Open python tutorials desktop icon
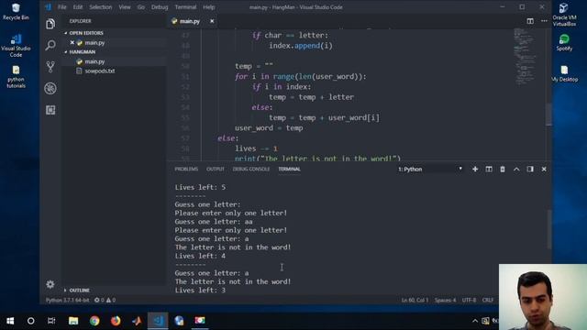This screenshot has width=587, height=330. pyautogui.click(x=16, y=77)
